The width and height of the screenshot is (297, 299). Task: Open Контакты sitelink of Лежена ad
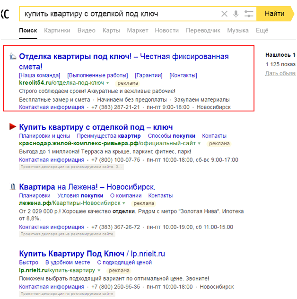coord(160,196)
